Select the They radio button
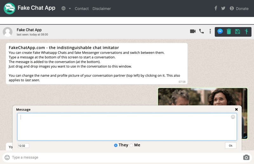This screenshot has width=254, height=164. click(x=116, y=145)
